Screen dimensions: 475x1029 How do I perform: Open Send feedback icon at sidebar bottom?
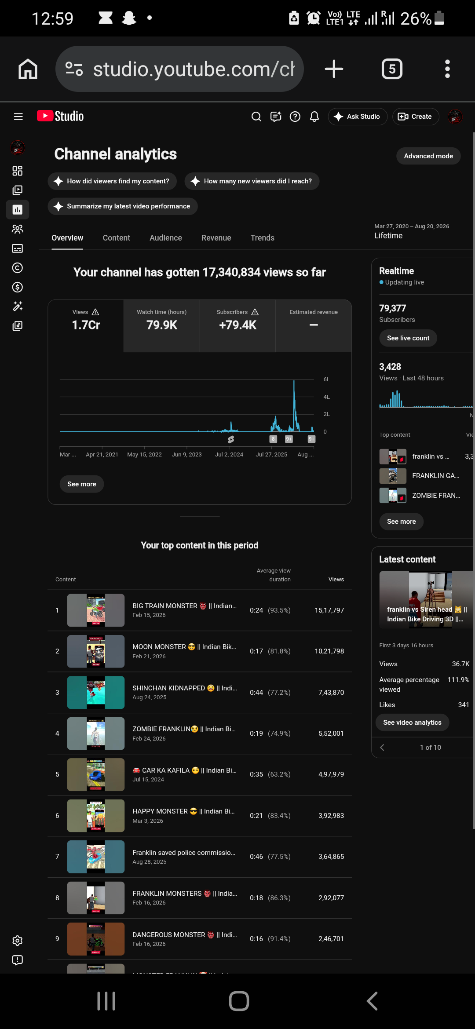pos(18,960)
